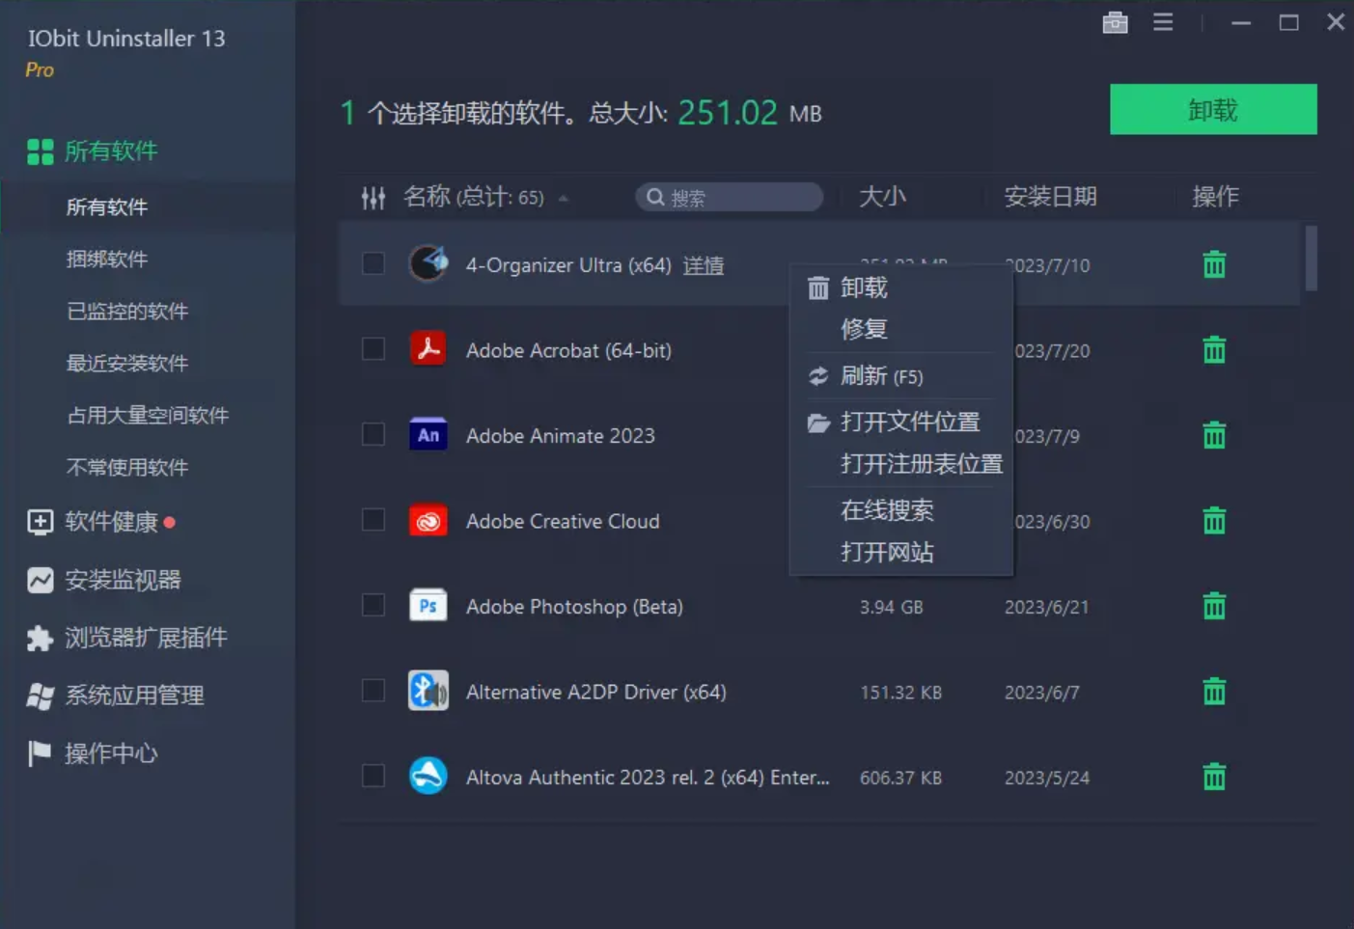Click trash icon for Adobe Animate 2023
The width and height of the screenshot is (1354, 929).
click(x=1214, y=435)
